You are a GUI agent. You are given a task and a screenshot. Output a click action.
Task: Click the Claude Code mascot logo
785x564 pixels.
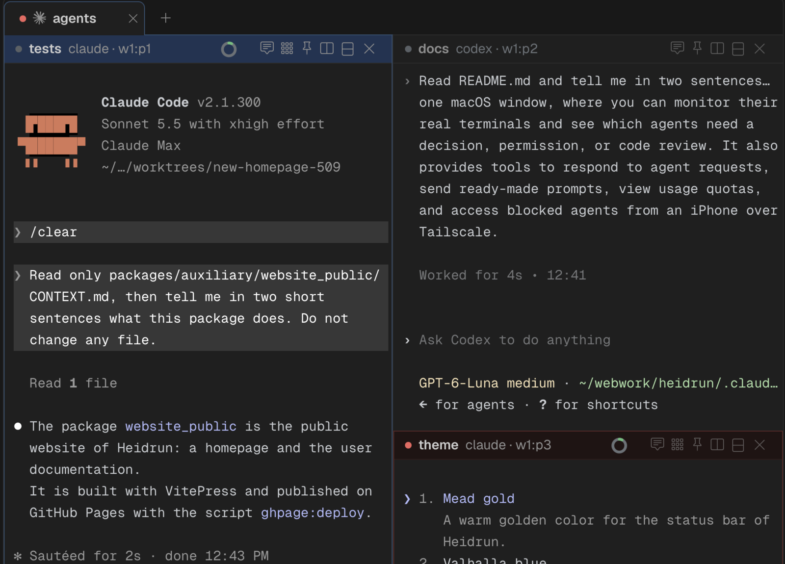pos(52,140)
